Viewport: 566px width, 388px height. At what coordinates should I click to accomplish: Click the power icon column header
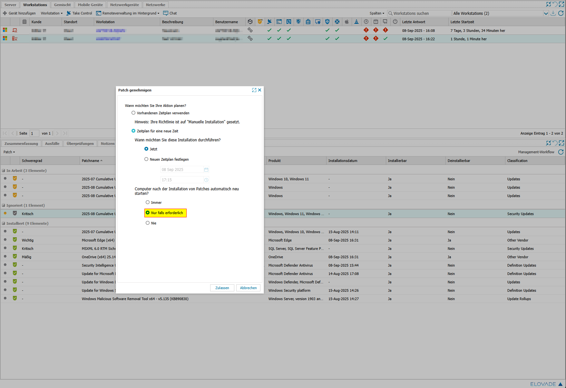point(395,22)
